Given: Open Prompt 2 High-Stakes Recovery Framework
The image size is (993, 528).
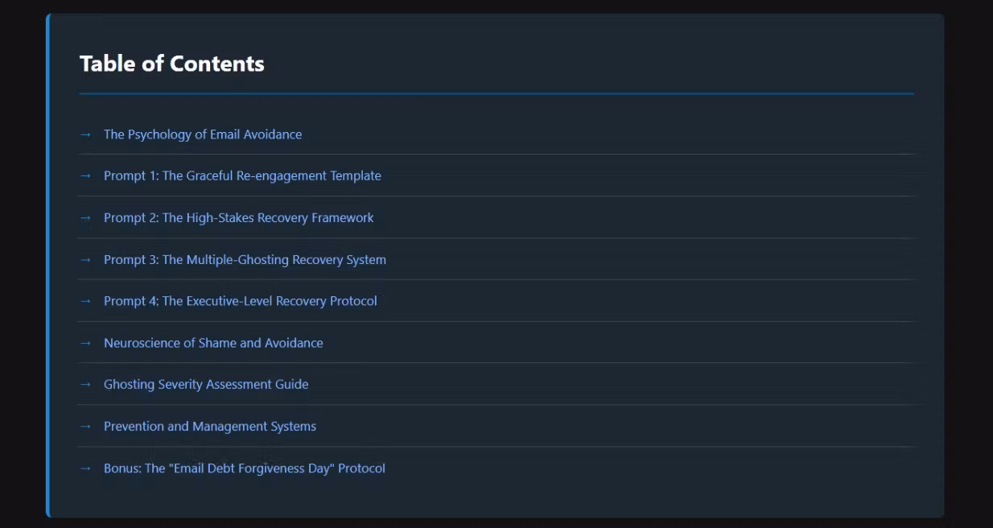Looking at the screenshot, I should (238, 217).
